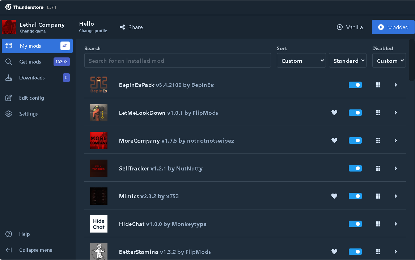415x260 pixels.
Task: Click the BetterStamina mod icon
Action: [99, 251]
